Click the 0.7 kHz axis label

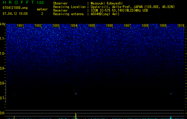[2, 98]
